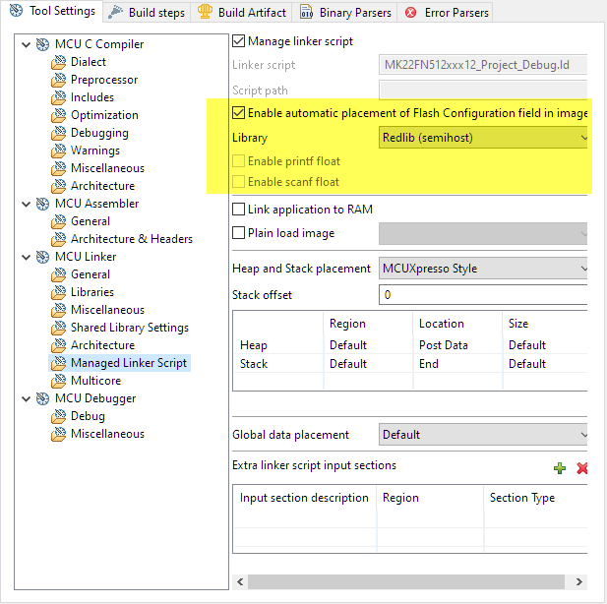Enable Link application to RAM

coord(239,210)
